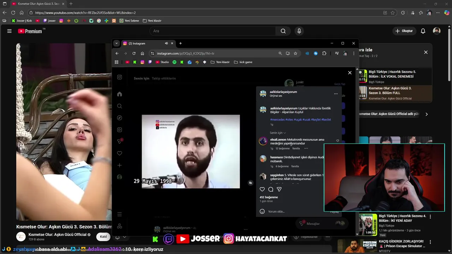The height and width of the screenshot is (254, 452).
Task: Start YouTube voice search with microphone
Action: [x=299, y=31]
